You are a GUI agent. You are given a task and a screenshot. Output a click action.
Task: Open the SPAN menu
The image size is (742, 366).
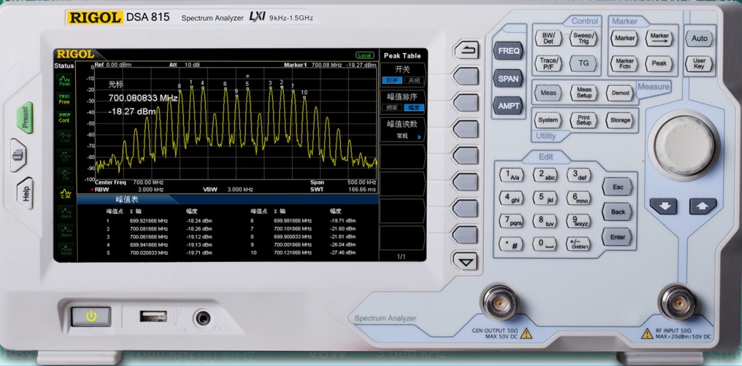click(508, 78)
